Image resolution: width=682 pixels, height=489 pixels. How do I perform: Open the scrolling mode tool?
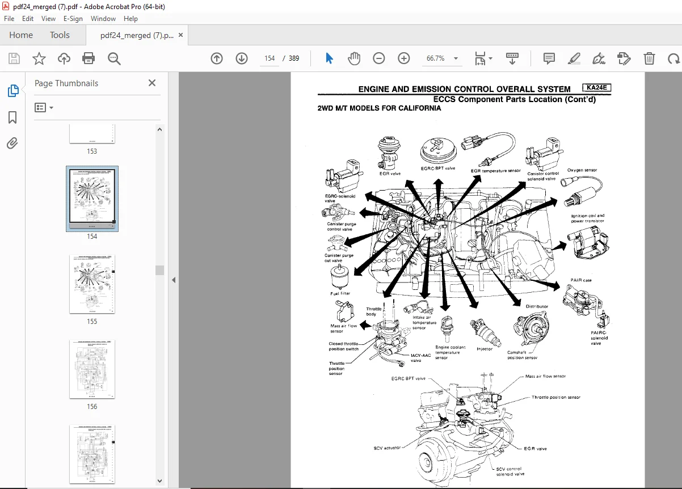[512, 58]
